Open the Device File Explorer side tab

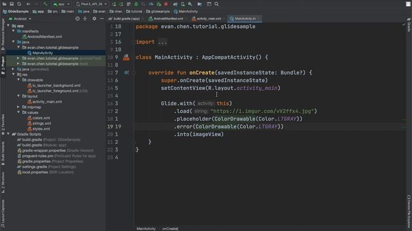tap(409, 211)
